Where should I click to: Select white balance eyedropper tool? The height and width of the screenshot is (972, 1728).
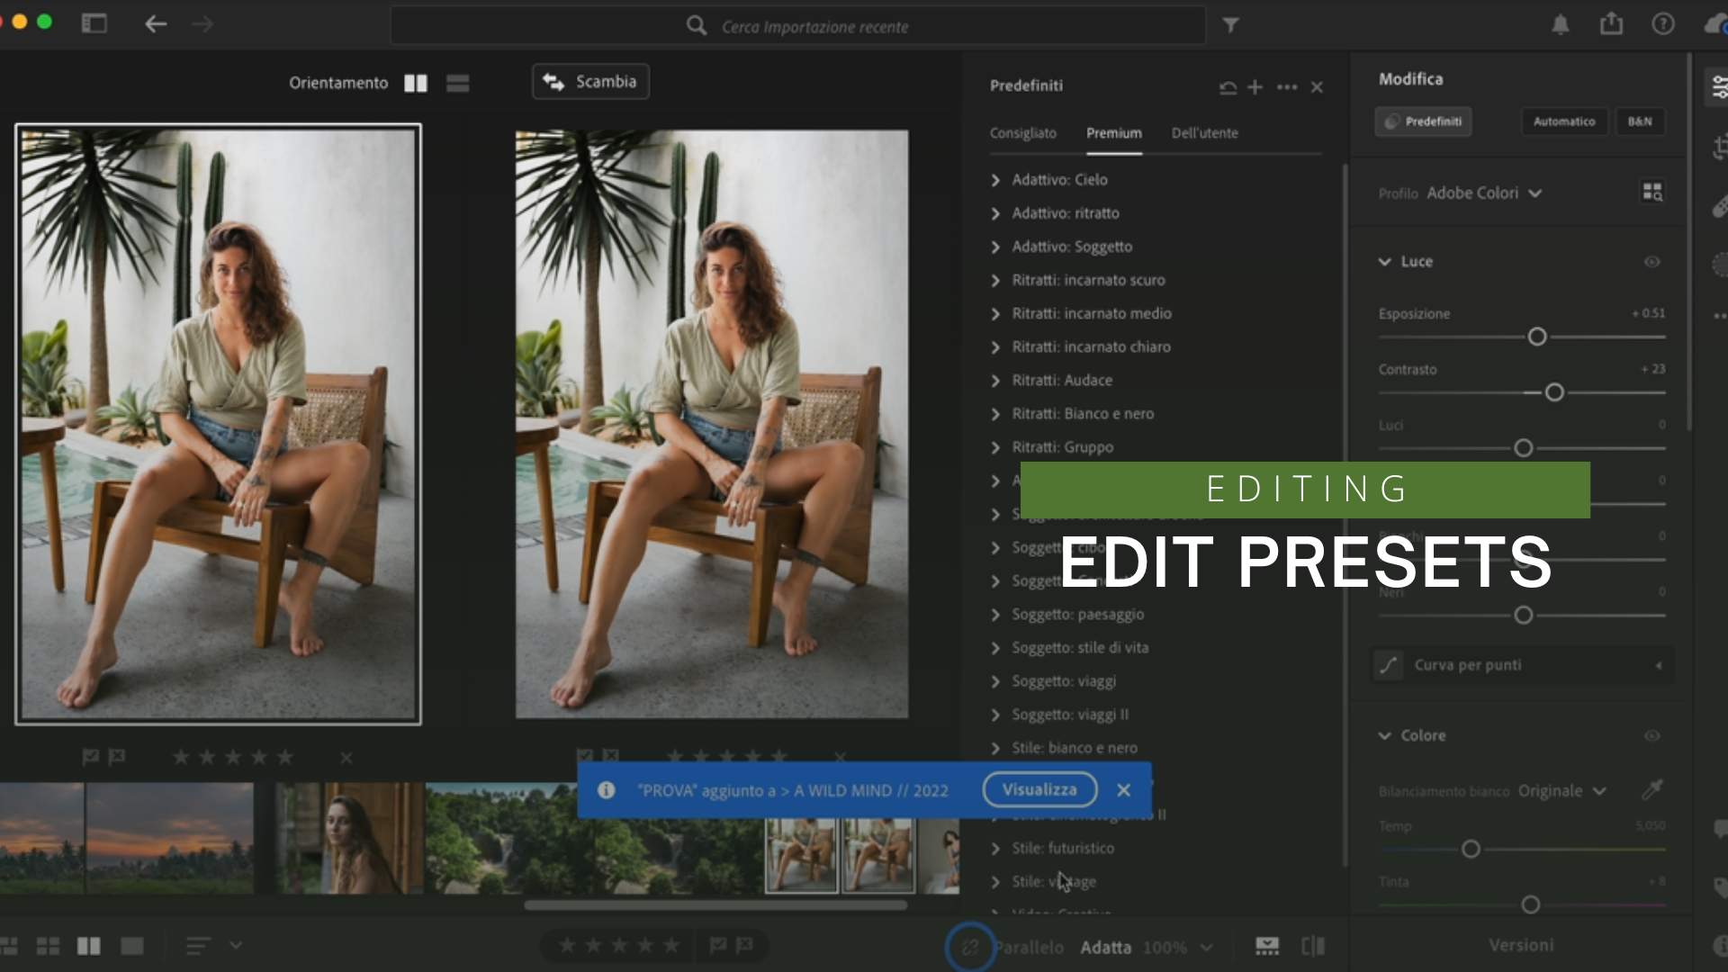(x=1651, y=790)
